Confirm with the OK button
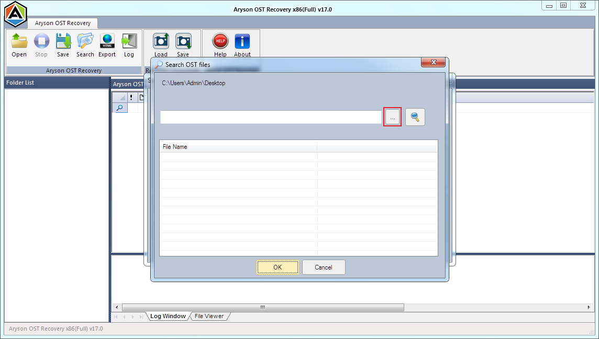 (x=278, y=267)
